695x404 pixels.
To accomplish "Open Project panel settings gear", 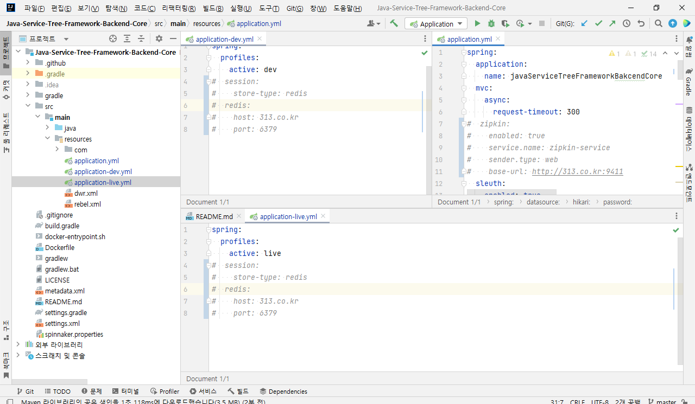I will [159, 39].
